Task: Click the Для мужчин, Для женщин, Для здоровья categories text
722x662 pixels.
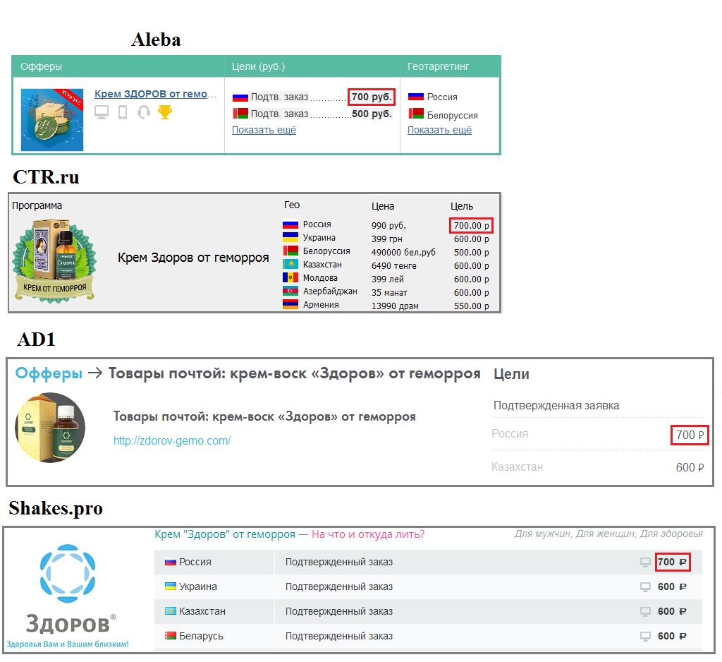Action: (x=608, y=534)
